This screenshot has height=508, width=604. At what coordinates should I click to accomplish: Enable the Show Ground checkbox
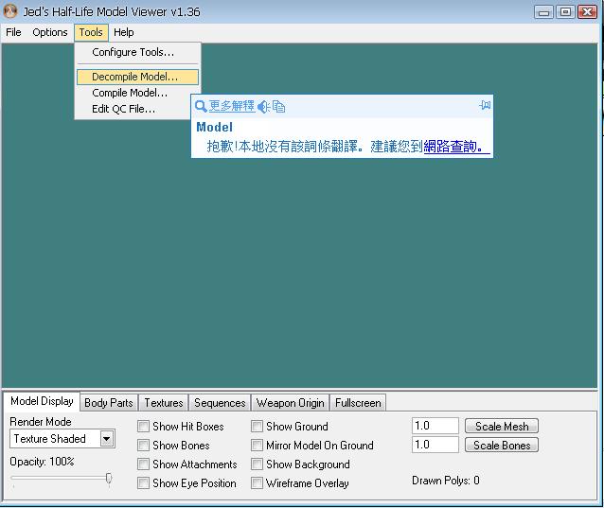point(257,427)
